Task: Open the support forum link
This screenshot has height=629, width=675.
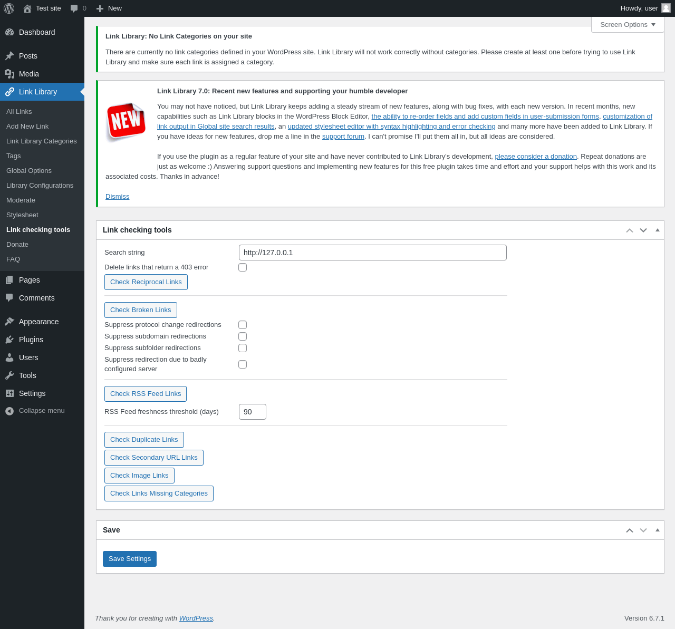Action: click(x=343, y=137)
